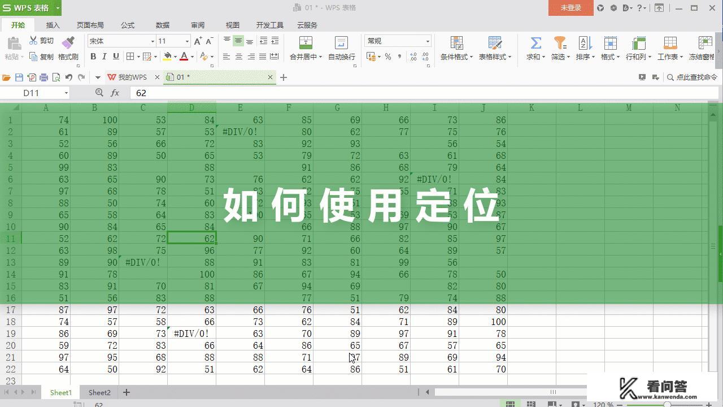Open the font size dropdown
723x407 pixels.
pos(187,41)
